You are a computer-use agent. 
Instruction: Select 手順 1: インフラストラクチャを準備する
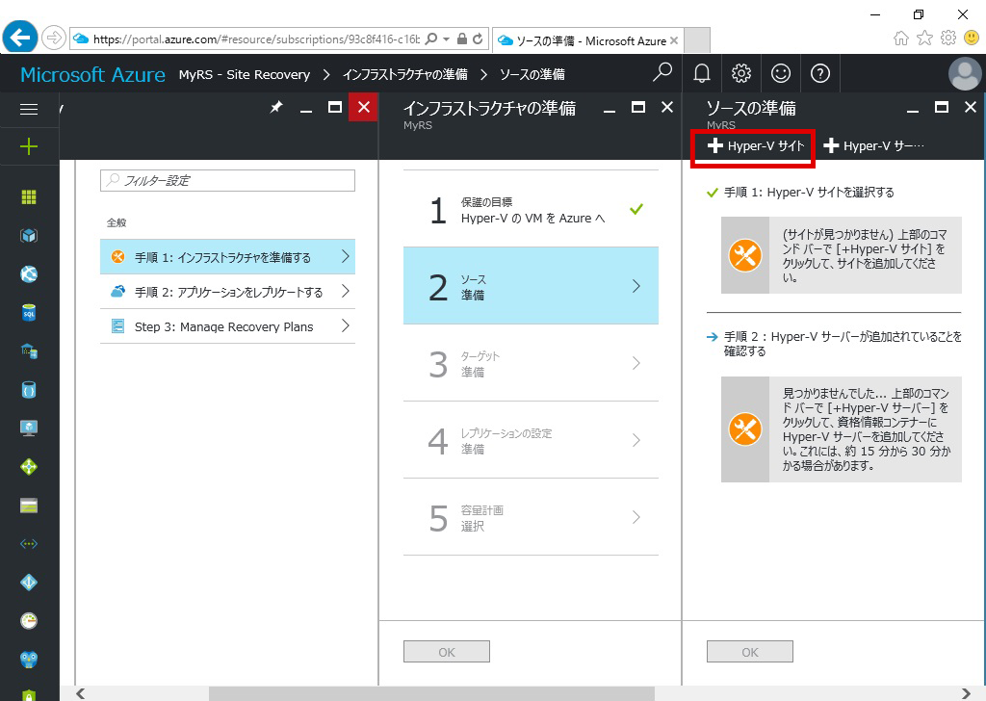point(227,256)
